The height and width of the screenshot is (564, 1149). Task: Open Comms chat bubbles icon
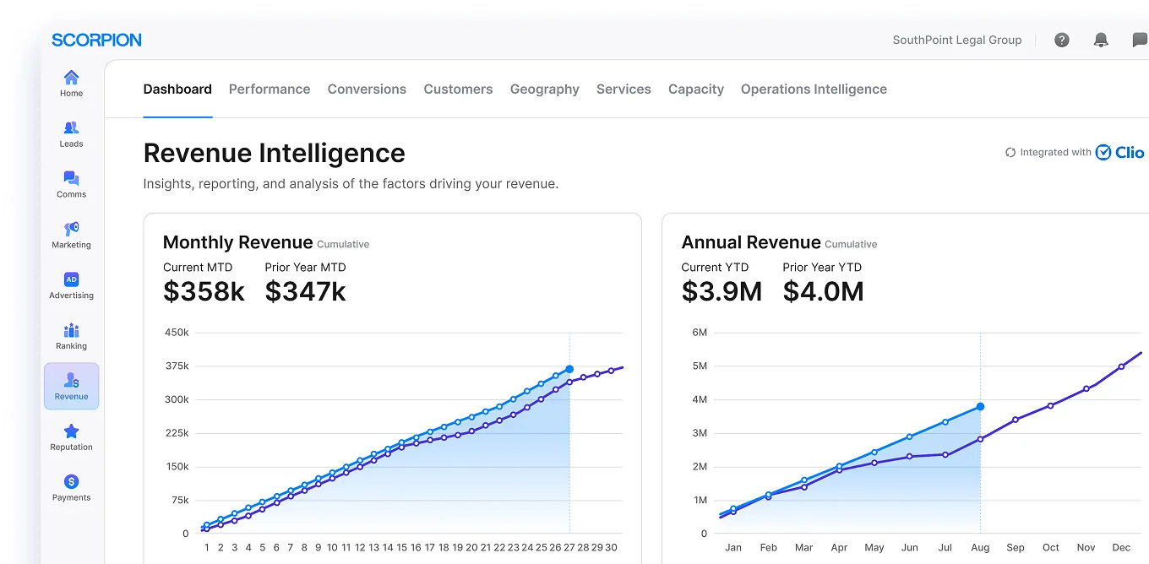71,179
